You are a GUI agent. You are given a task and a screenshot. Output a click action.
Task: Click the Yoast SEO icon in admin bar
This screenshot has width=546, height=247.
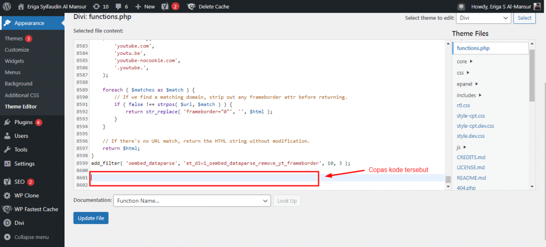click(x=165, y=6)
